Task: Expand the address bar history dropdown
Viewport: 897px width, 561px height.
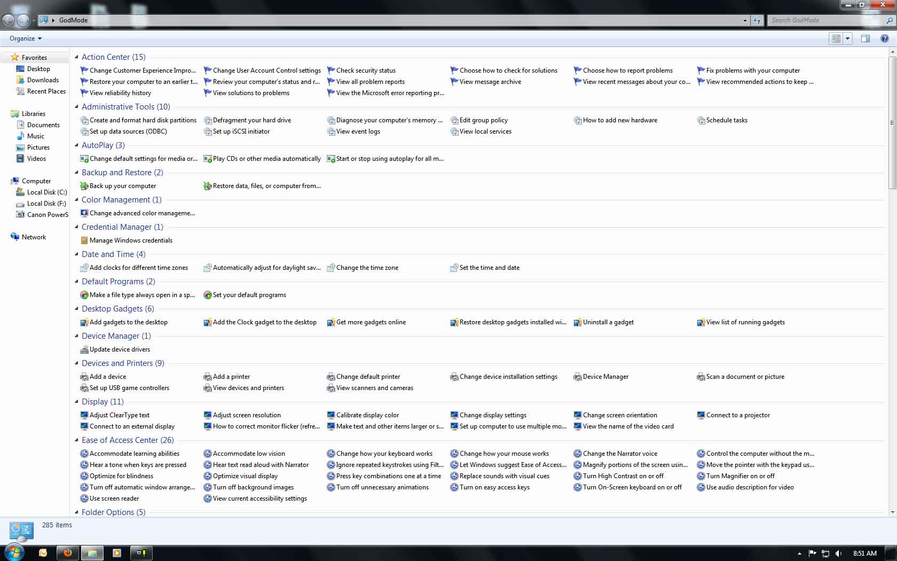Action: [x=745, y=20]
